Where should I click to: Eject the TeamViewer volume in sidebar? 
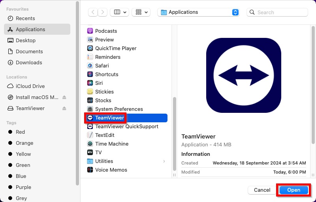(x=64, y=108)
